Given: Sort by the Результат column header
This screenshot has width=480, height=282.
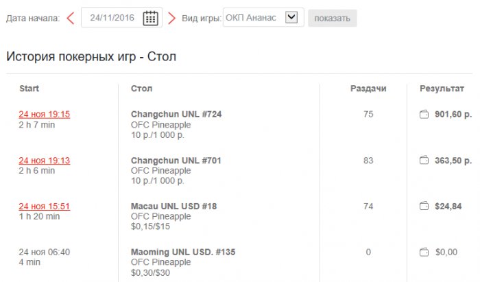Looking at the screenshot, I should [445, 89].
